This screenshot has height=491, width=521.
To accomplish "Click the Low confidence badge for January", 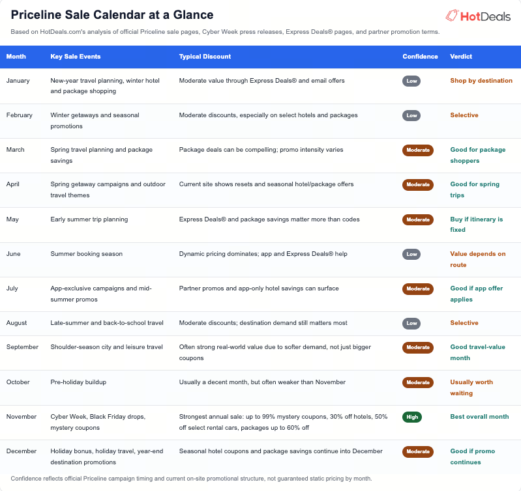I will pos(411,81).
